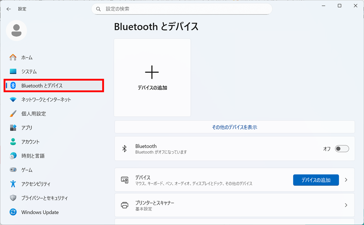Open ネットワークとインターネット settings

pos(54,99)
